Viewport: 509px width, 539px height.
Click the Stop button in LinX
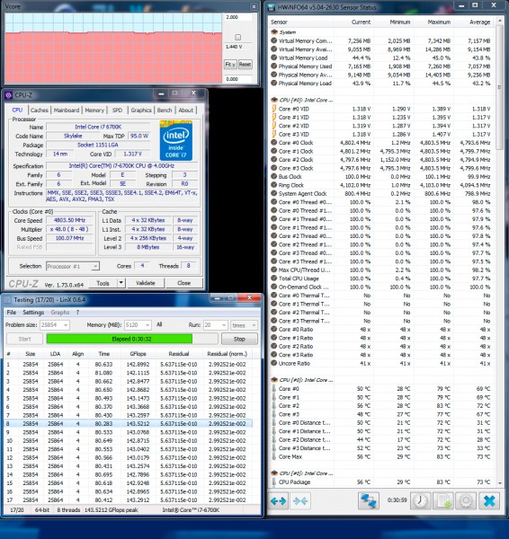point(239,339)
